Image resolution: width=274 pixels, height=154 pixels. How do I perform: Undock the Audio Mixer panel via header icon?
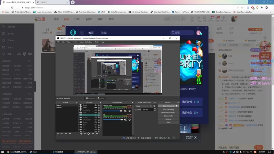[x=132, y=102]
